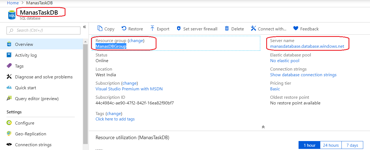This screenshot has height=150, width=370.
Task: Open the Overview menu item
Action: tap(41, 44)
